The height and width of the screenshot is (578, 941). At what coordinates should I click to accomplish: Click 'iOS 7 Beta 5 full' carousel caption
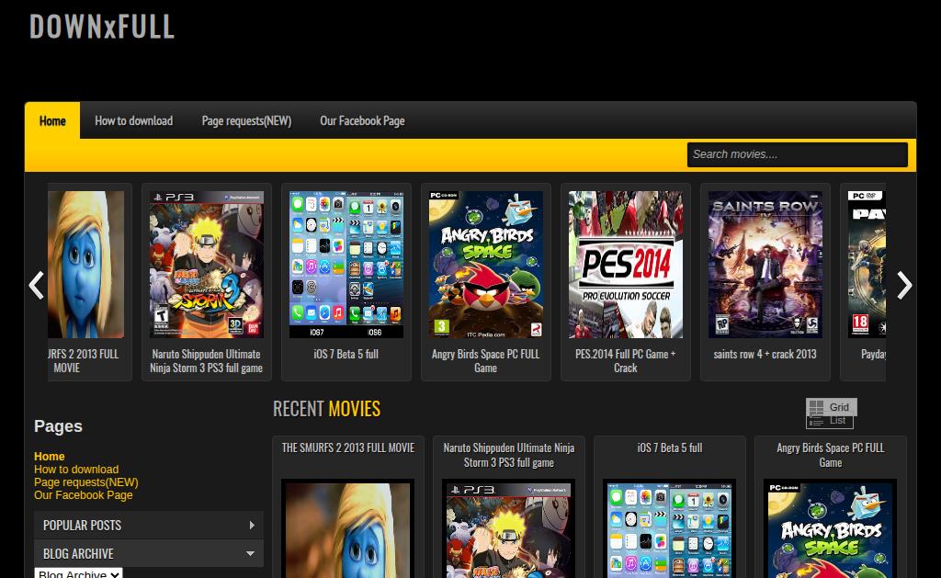point(346,354)
